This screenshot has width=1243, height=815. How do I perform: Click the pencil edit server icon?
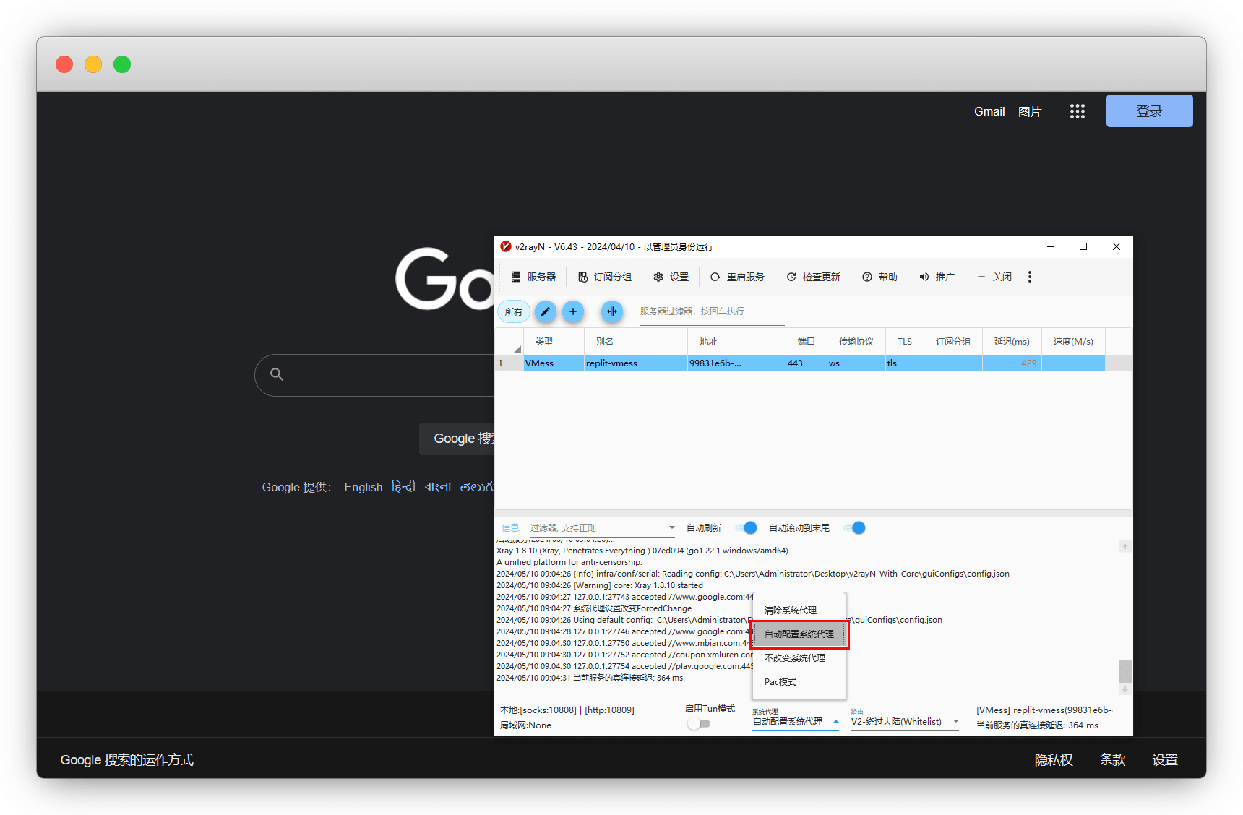(x=546, y=311)
